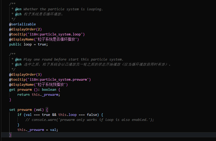This screenshot has width=216, height=141.
Task: Select the 'i18n:particle_system.prewarm' tooltip string
Action: coord(58,80)
